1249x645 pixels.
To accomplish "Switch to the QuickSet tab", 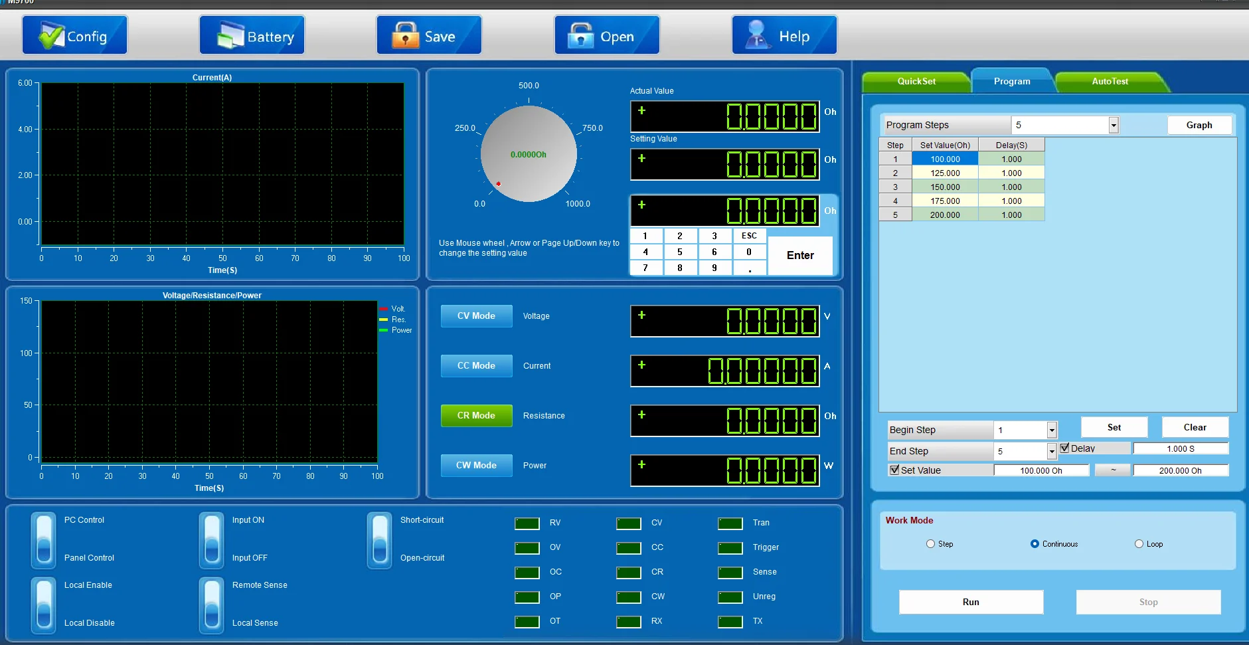I will [x=916, y=82].
